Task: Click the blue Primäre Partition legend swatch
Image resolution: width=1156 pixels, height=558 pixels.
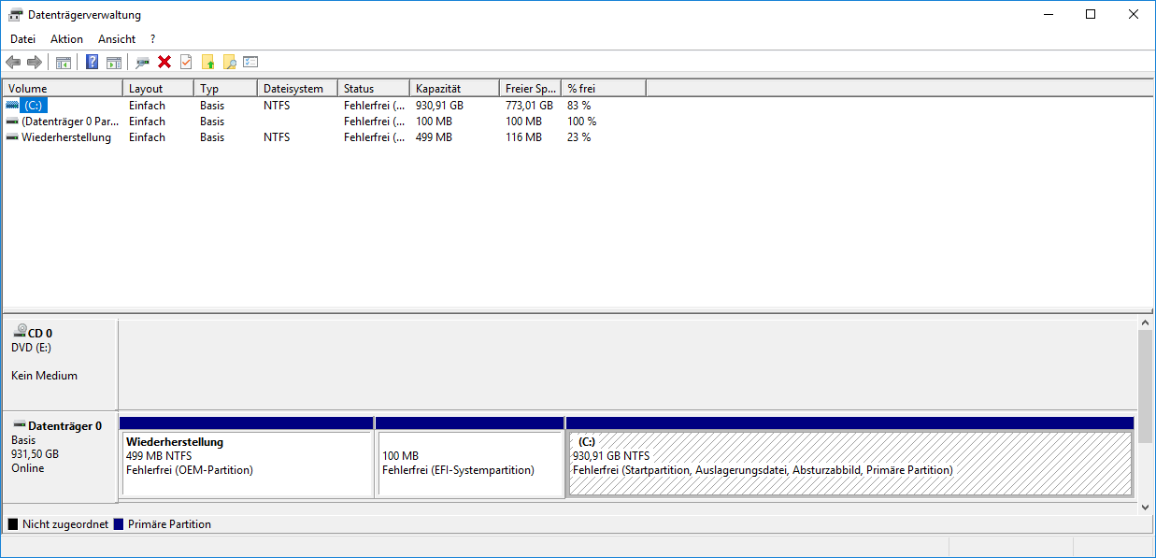Action: point(119,524)
